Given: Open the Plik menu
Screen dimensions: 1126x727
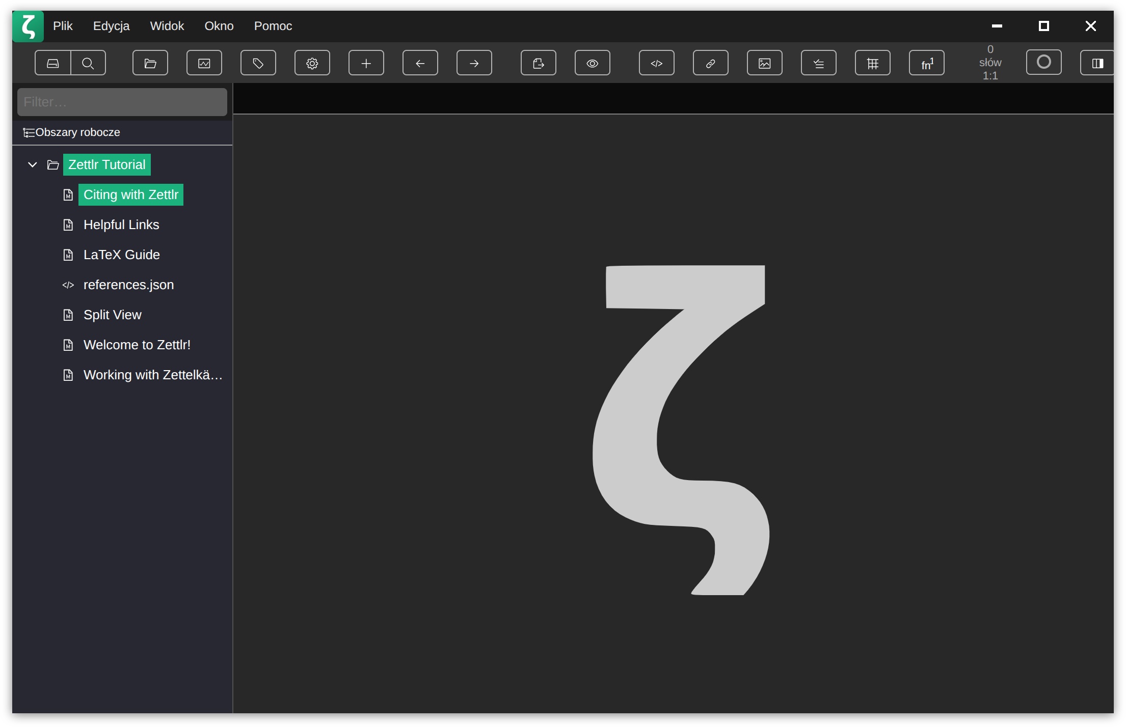Looking at the screenshot, I should coord(63,26).
